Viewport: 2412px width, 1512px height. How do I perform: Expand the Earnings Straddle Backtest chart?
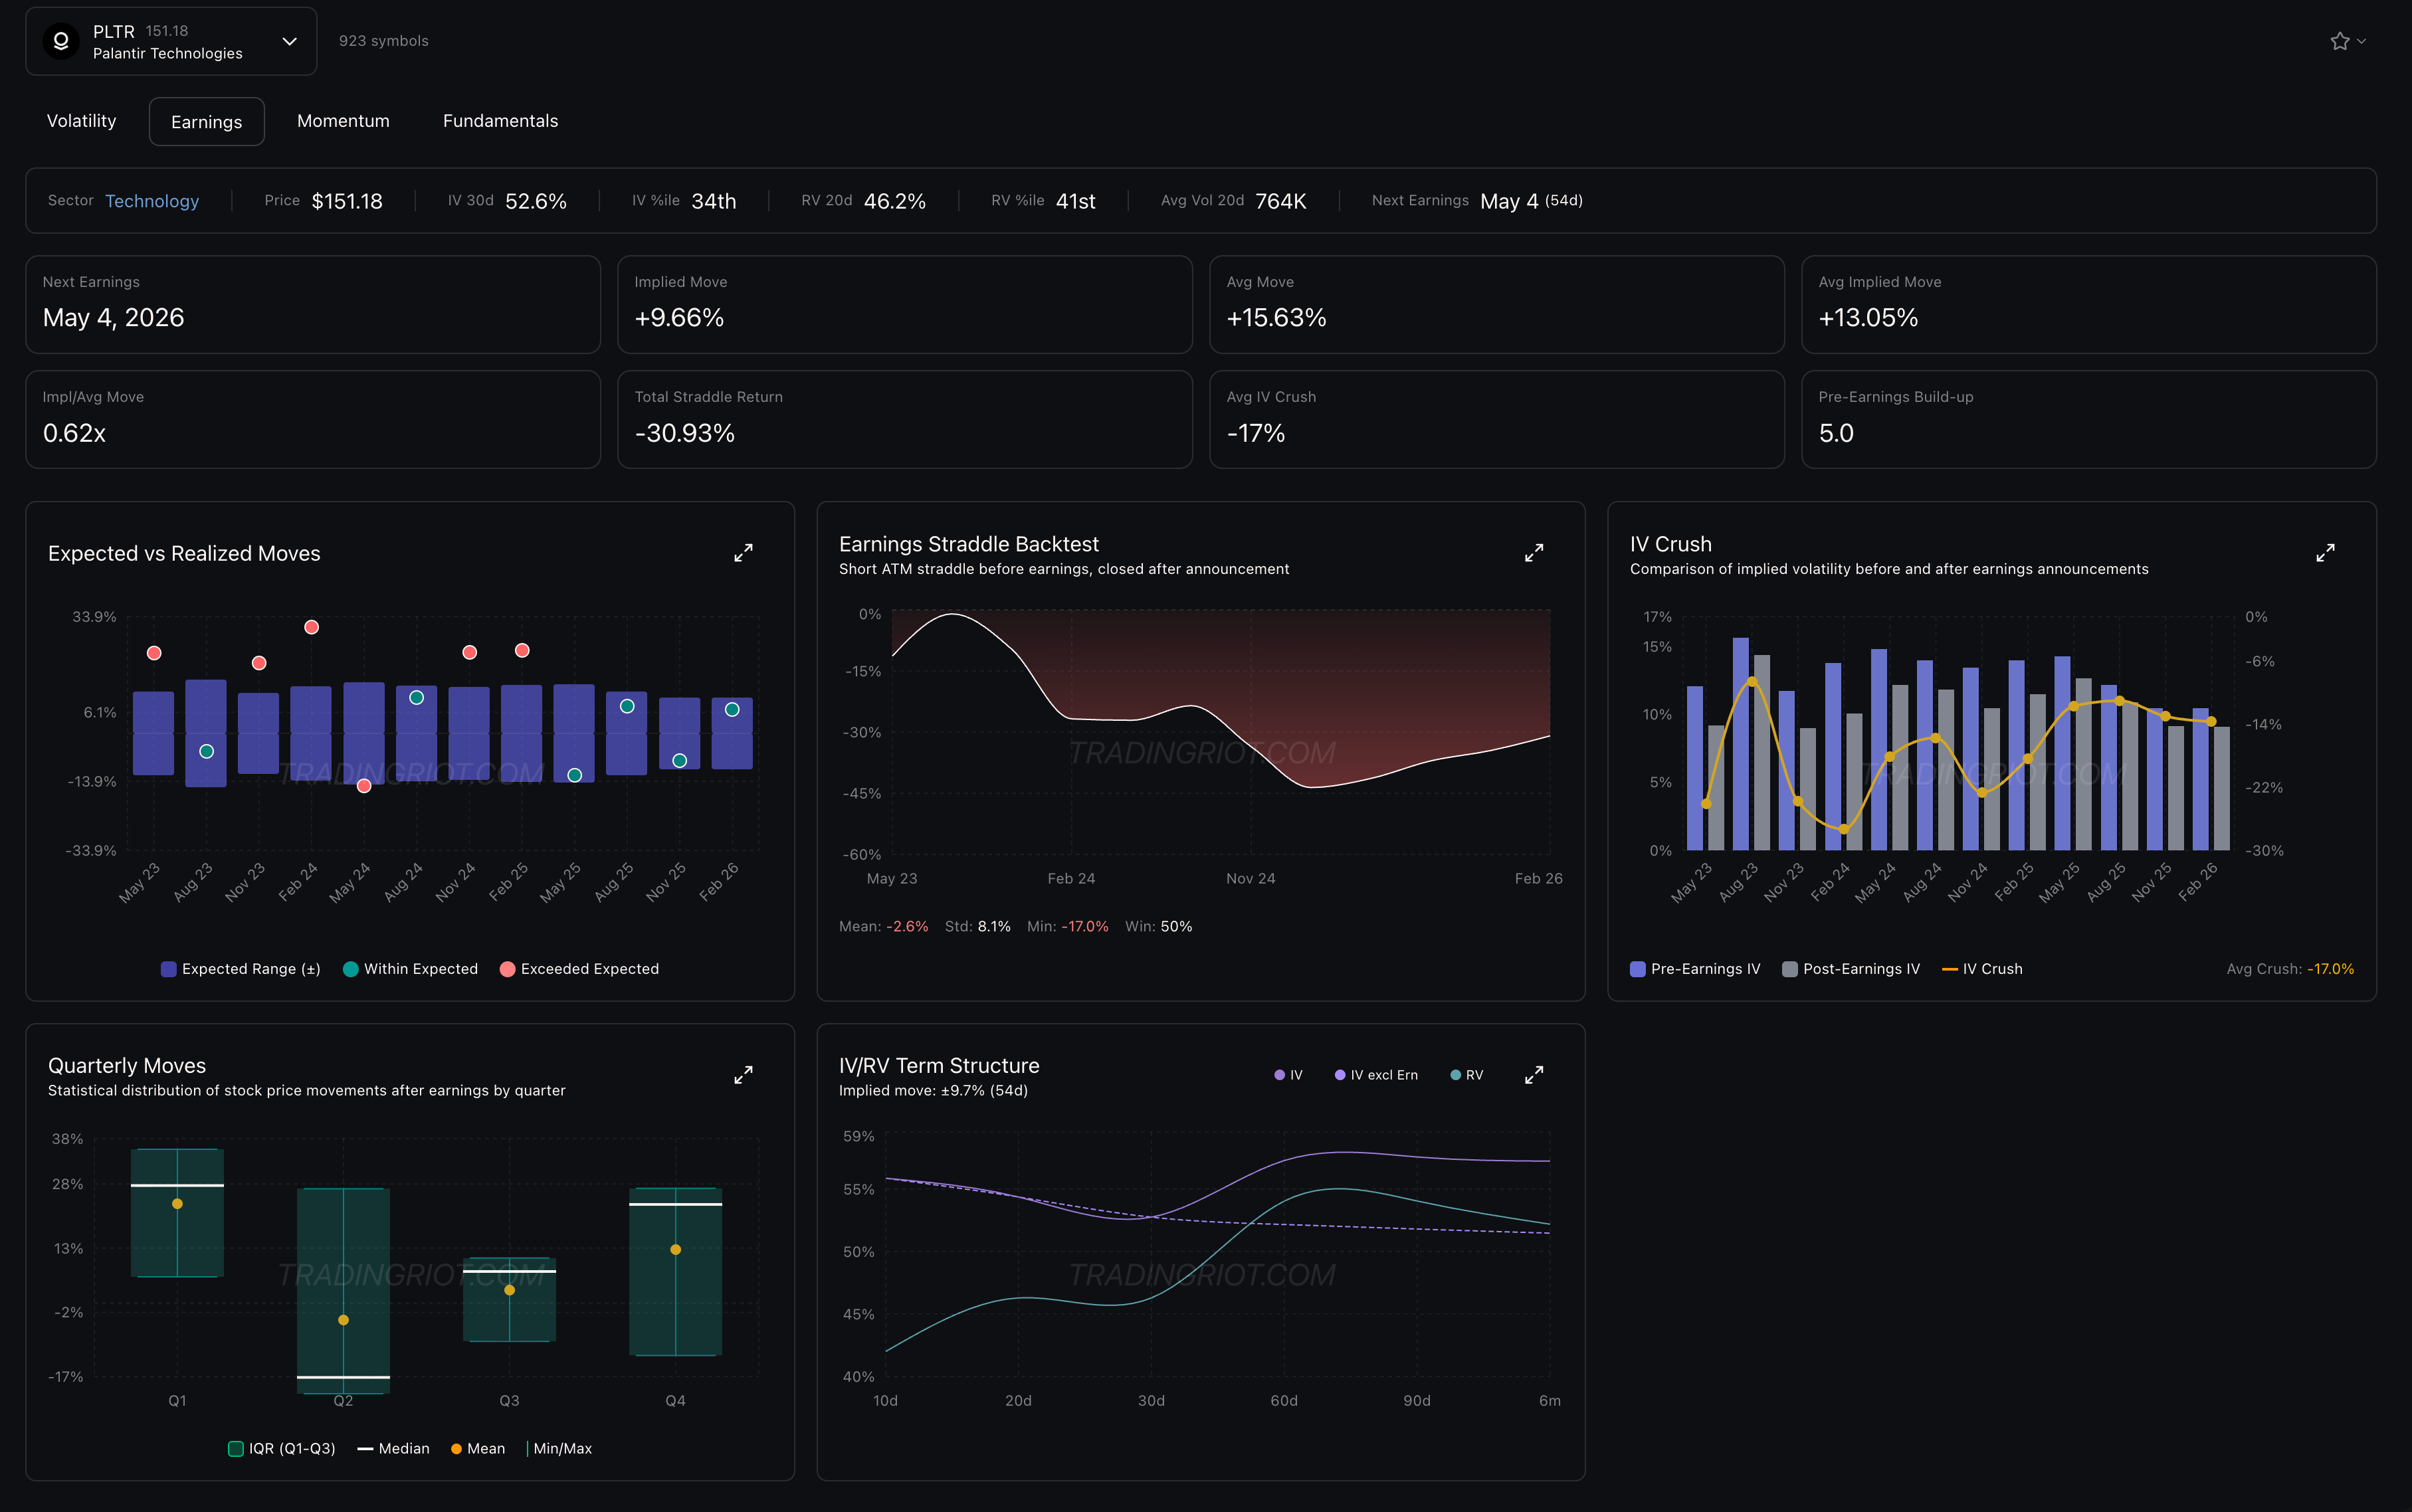pyautogui.click(x=1534, y=553)
